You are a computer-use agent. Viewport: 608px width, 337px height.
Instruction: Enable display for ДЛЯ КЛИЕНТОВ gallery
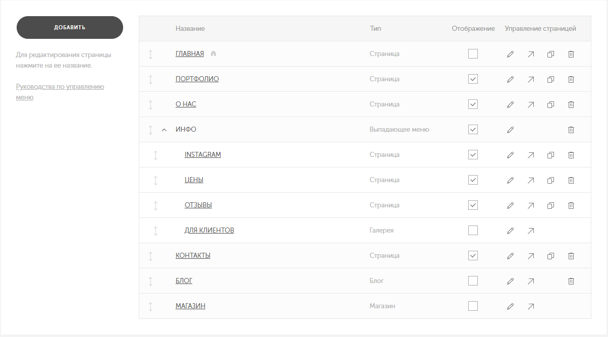coord(473,231)
